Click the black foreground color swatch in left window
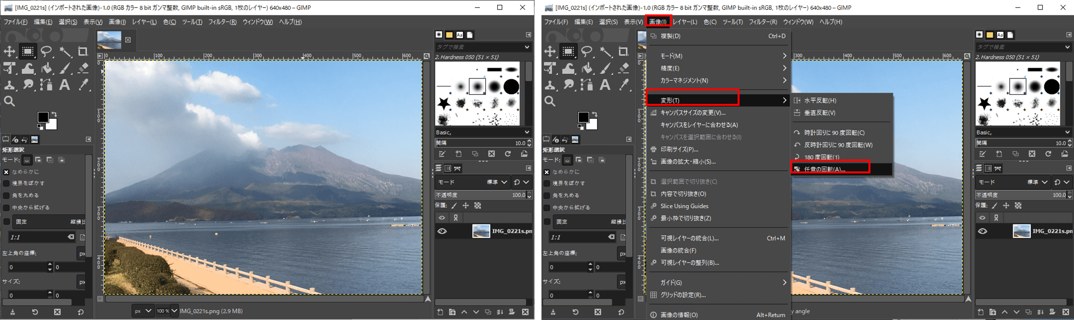 (x=43, y=117)
